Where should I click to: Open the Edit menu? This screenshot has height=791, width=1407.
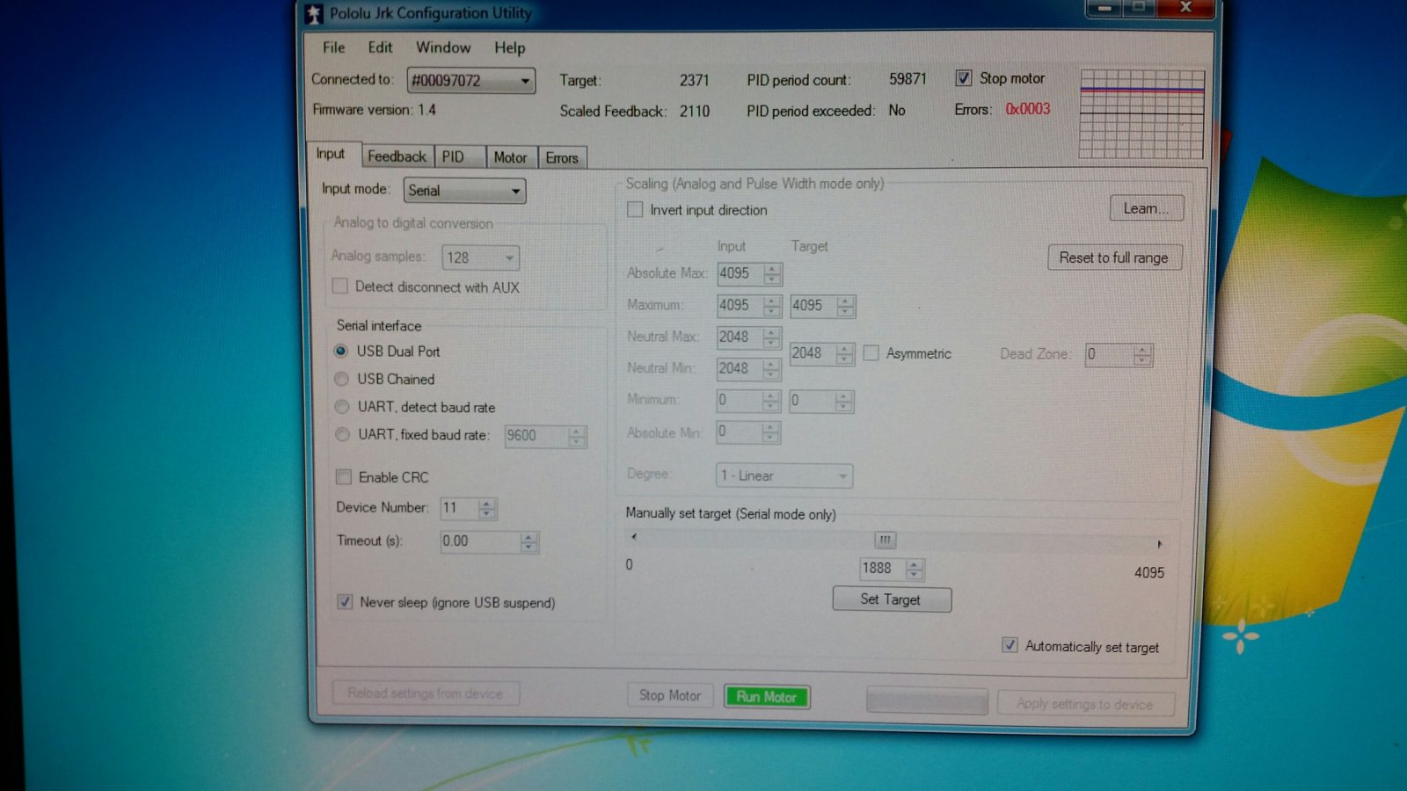[380, 47]
